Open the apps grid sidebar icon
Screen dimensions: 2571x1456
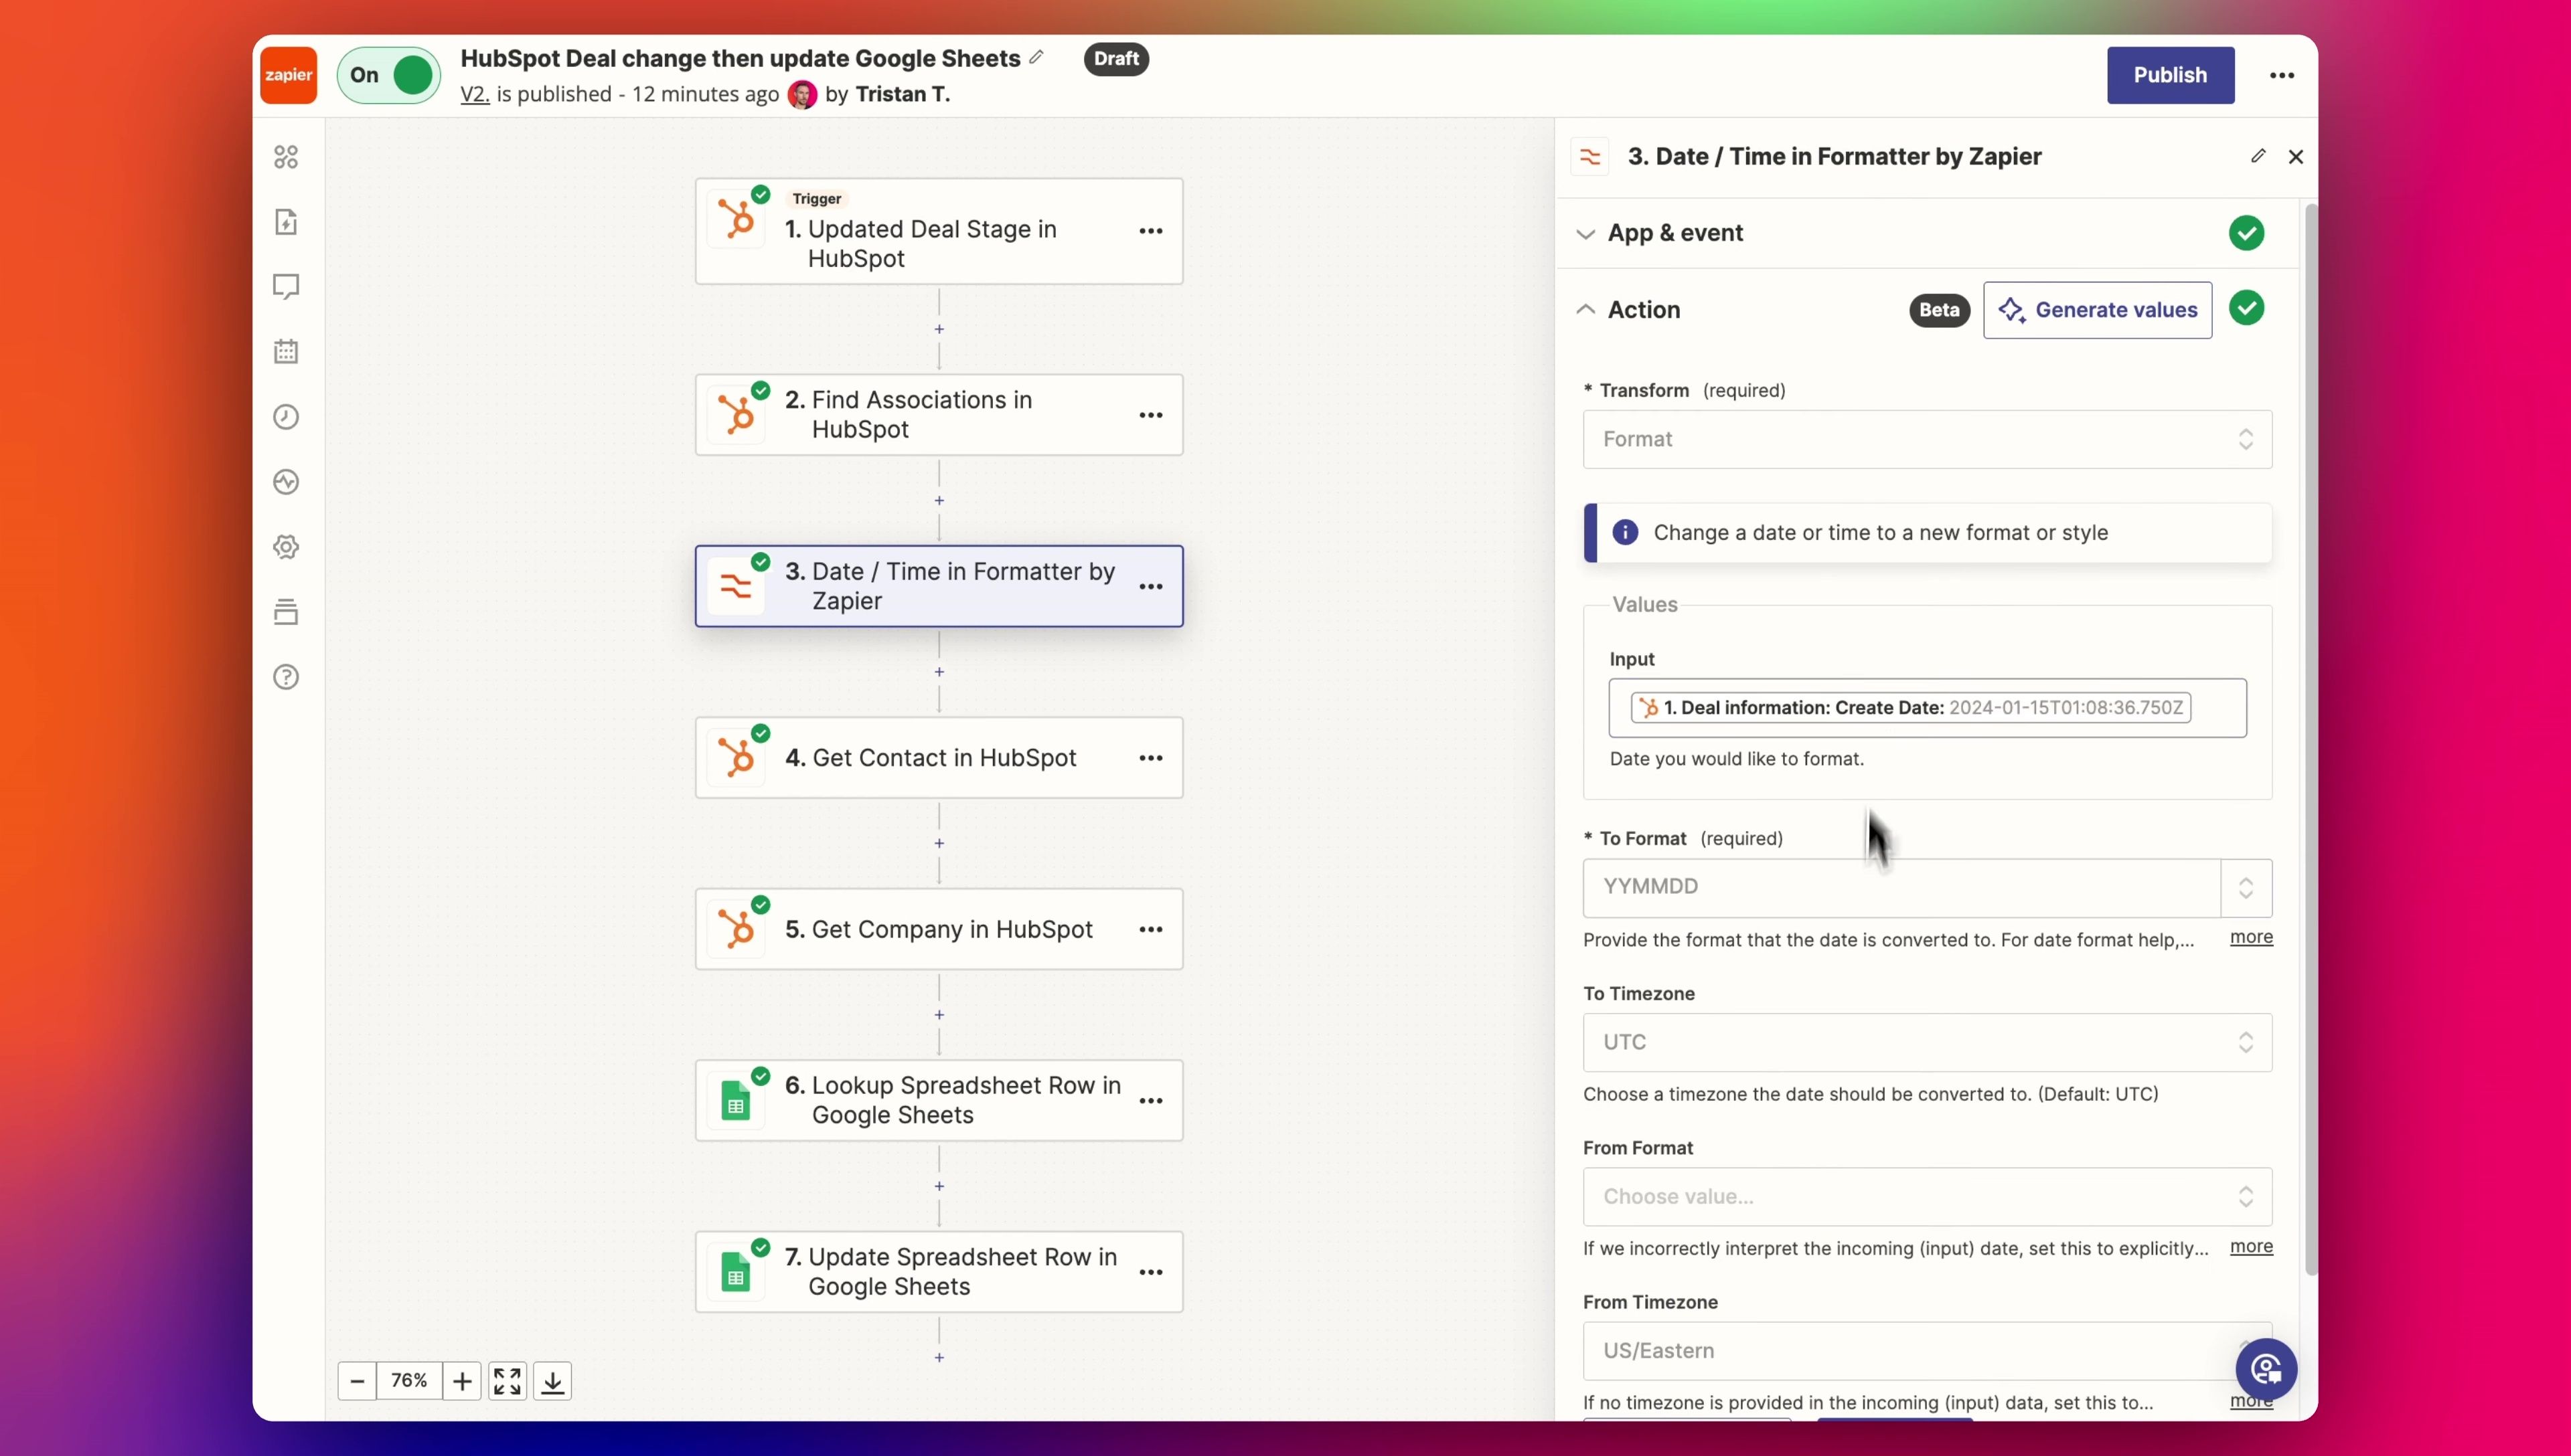286,157
